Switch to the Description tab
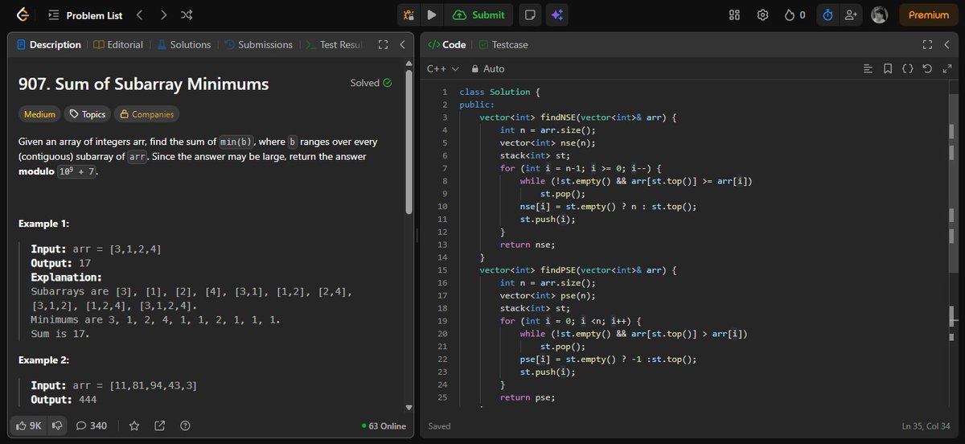 [48, 45]
